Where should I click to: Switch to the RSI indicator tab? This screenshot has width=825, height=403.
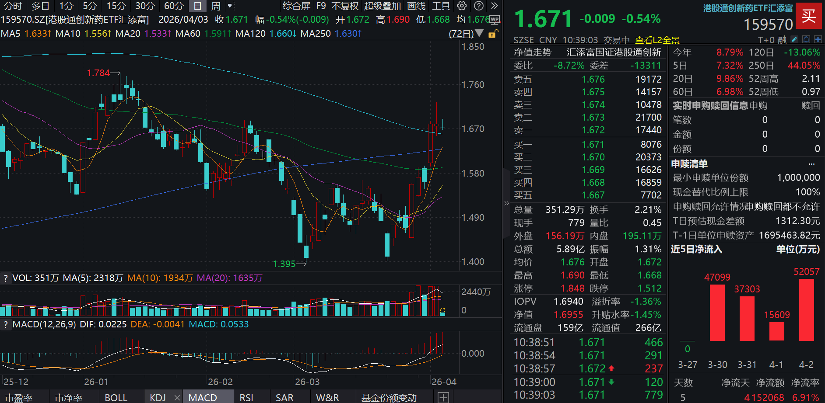246,397
